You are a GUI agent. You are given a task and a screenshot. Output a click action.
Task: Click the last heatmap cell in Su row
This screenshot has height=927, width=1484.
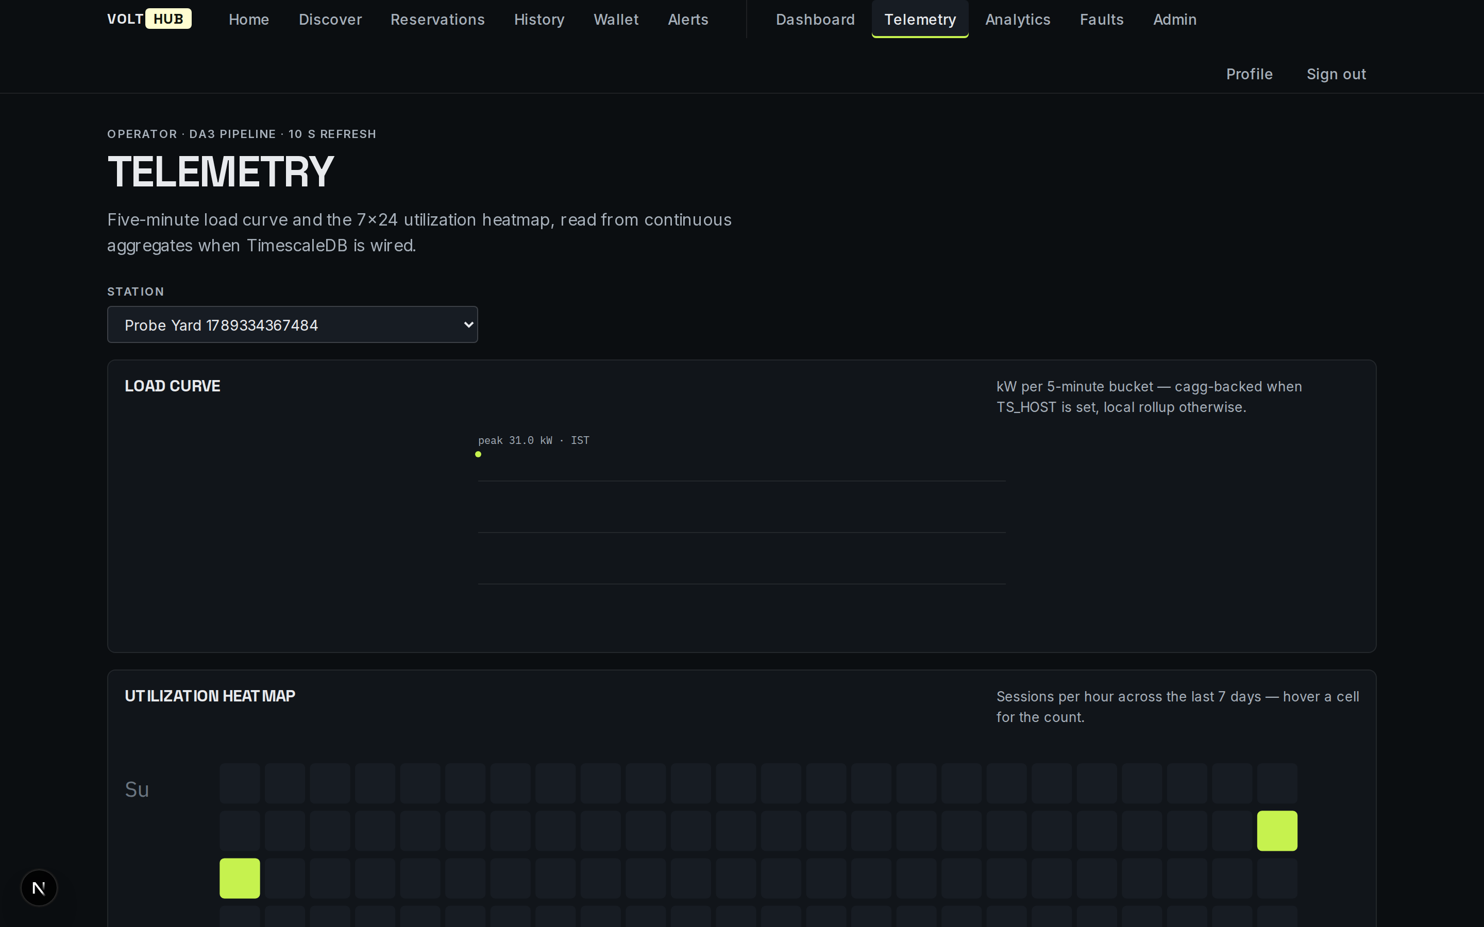click(x=1277, y=783)
